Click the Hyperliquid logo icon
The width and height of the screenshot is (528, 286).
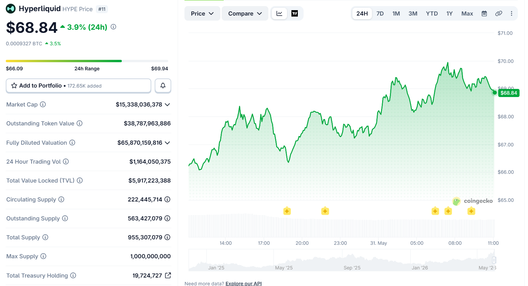pyautogui.click(x=11, y=9)
